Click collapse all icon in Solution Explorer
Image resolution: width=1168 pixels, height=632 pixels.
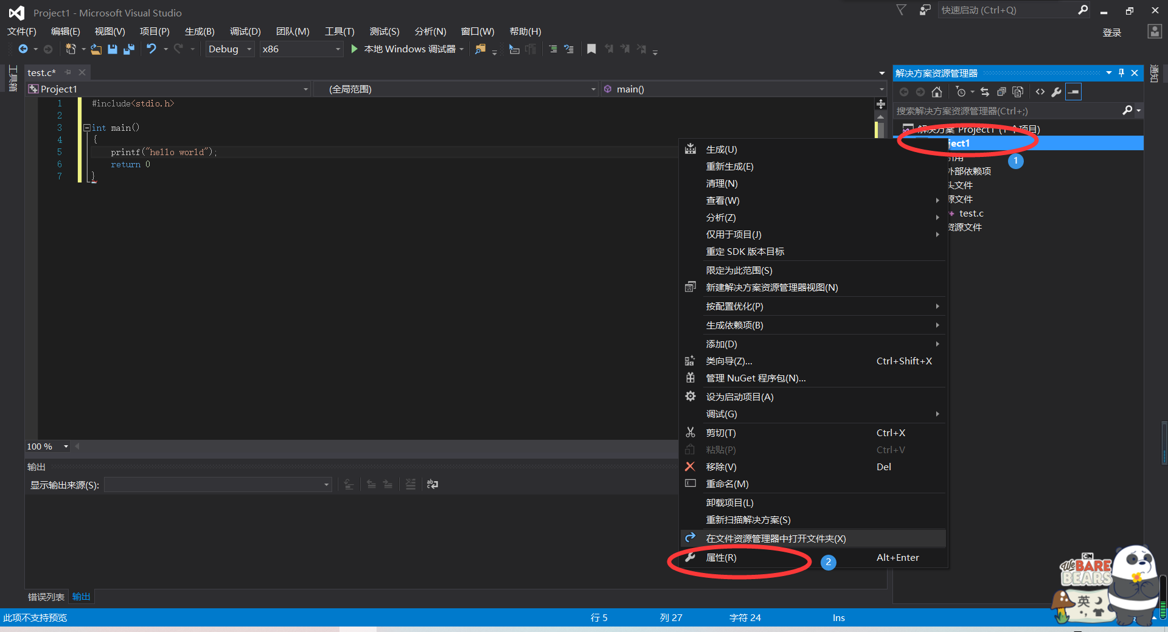click(x=1001, y=92)
